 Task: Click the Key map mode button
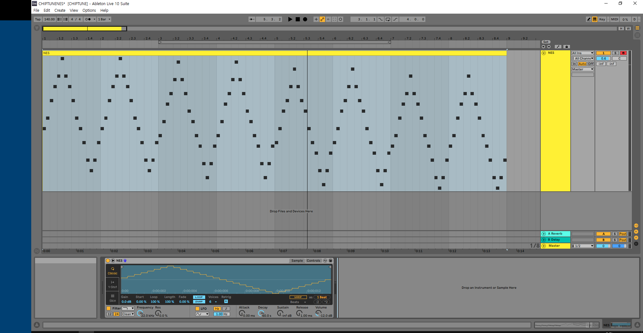(x=602, y=19)
